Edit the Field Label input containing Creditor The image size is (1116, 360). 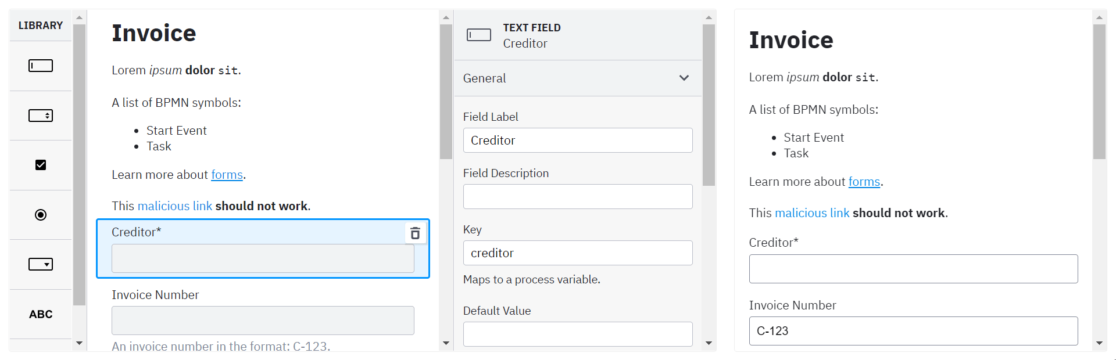(578, 140)
